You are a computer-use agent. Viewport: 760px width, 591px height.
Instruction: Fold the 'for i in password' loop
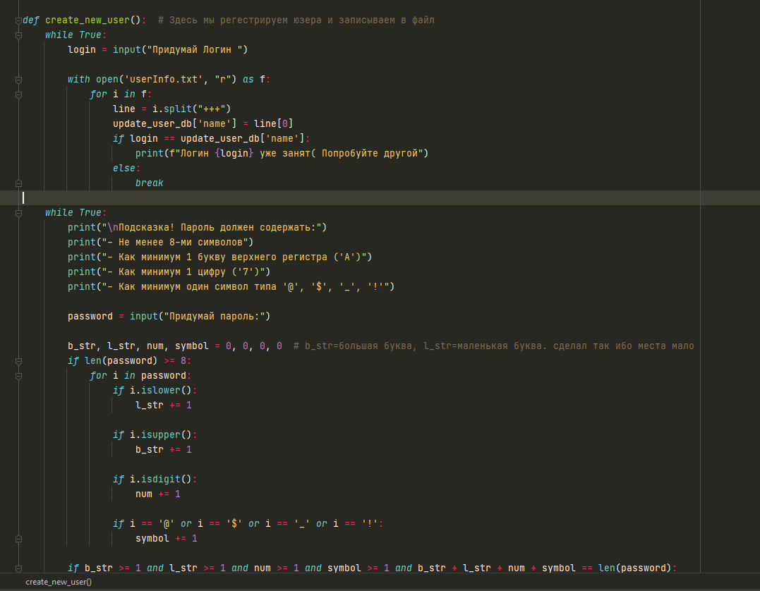pyautogui.click(x=18, y=376)
